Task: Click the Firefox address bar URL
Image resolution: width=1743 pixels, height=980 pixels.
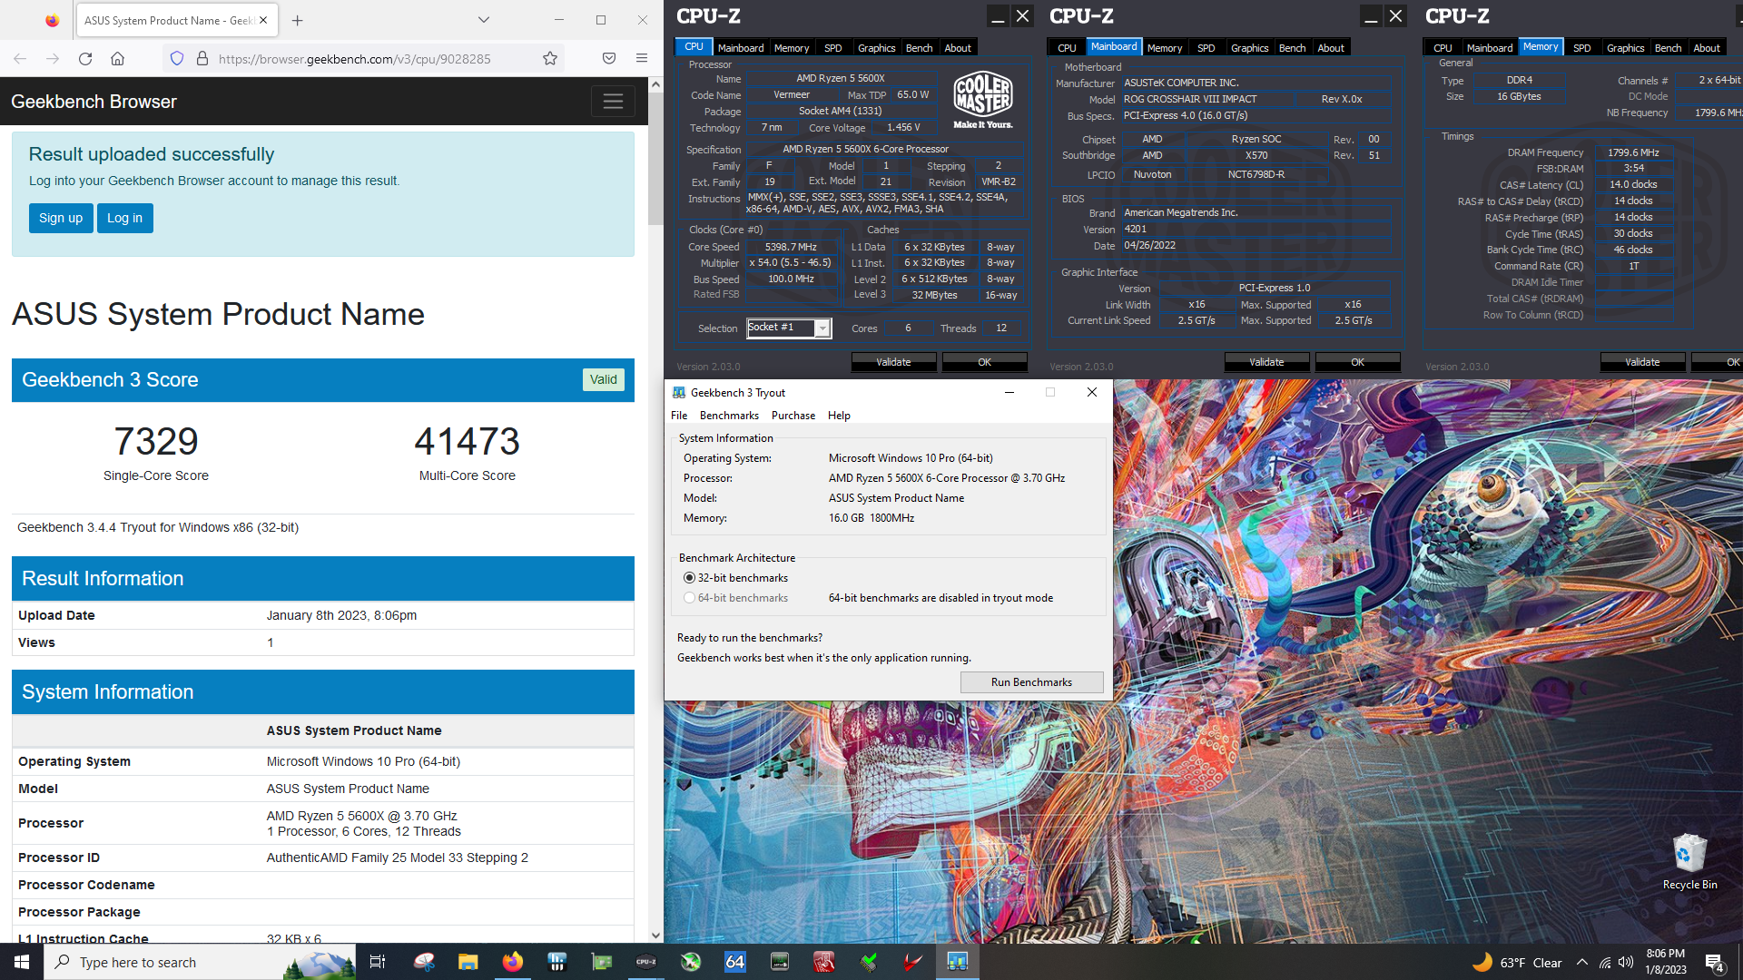Action: point(355,59)
